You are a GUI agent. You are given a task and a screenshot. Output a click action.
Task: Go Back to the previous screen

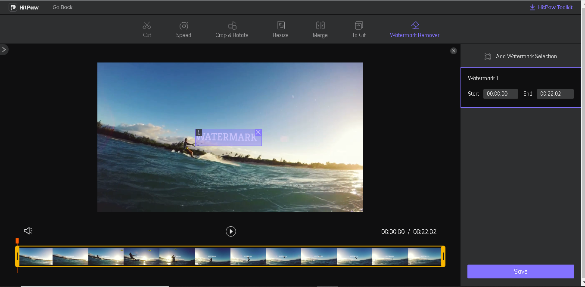pyautogui.click(x=62, y=7)
